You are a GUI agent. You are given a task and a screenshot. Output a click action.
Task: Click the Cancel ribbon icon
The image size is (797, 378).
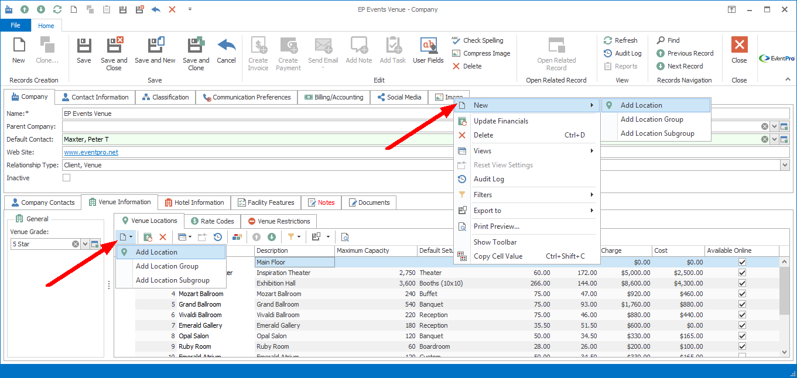226,50
